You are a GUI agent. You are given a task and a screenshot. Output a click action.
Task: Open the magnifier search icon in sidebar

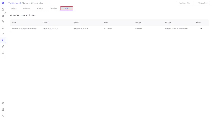tap(3, 22)
